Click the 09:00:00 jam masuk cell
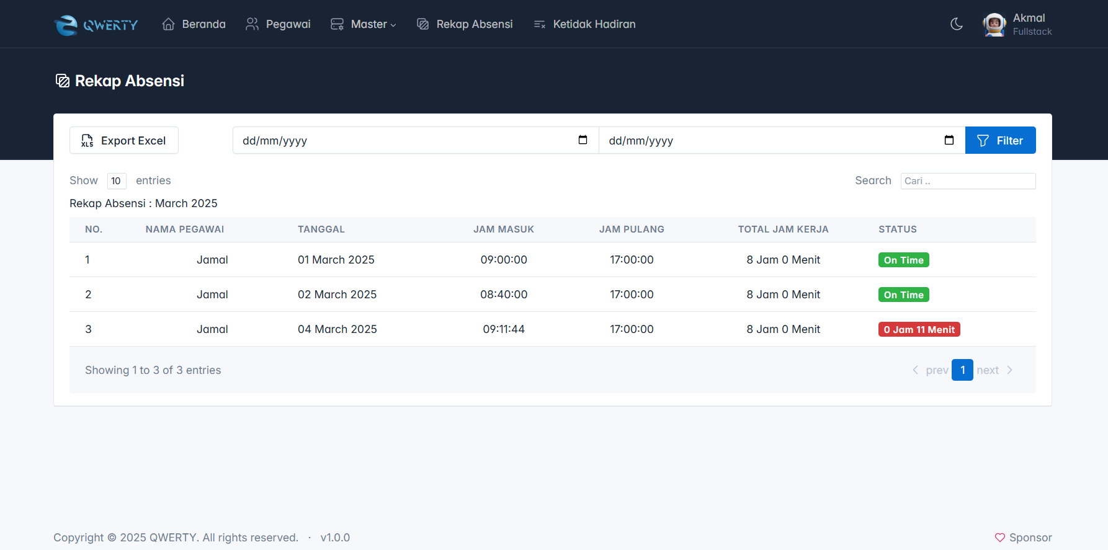The height and width of the screenshot is (550, 1108). pyautogui.click(x=504, y=260)
